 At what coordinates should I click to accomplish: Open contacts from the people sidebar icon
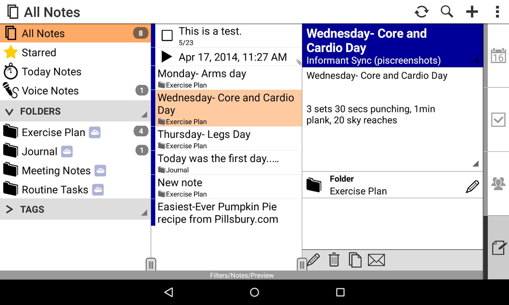coord(498,184)
